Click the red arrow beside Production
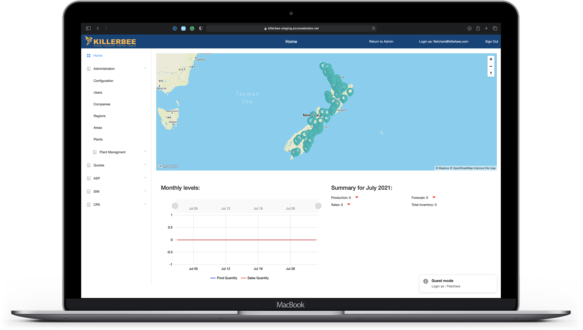The height and width of the screenshot is (330, 583). (x=357, y=197)
